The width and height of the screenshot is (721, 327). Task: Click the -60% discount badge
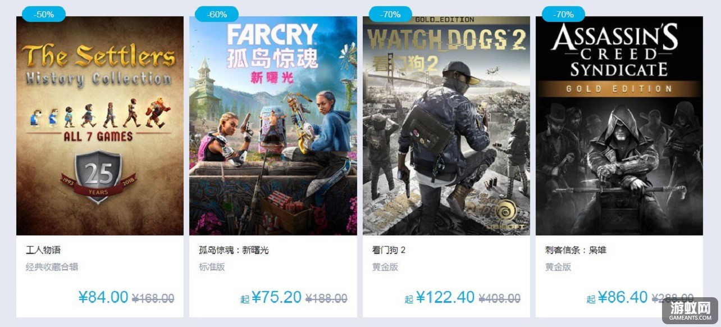tap(217, 14)
